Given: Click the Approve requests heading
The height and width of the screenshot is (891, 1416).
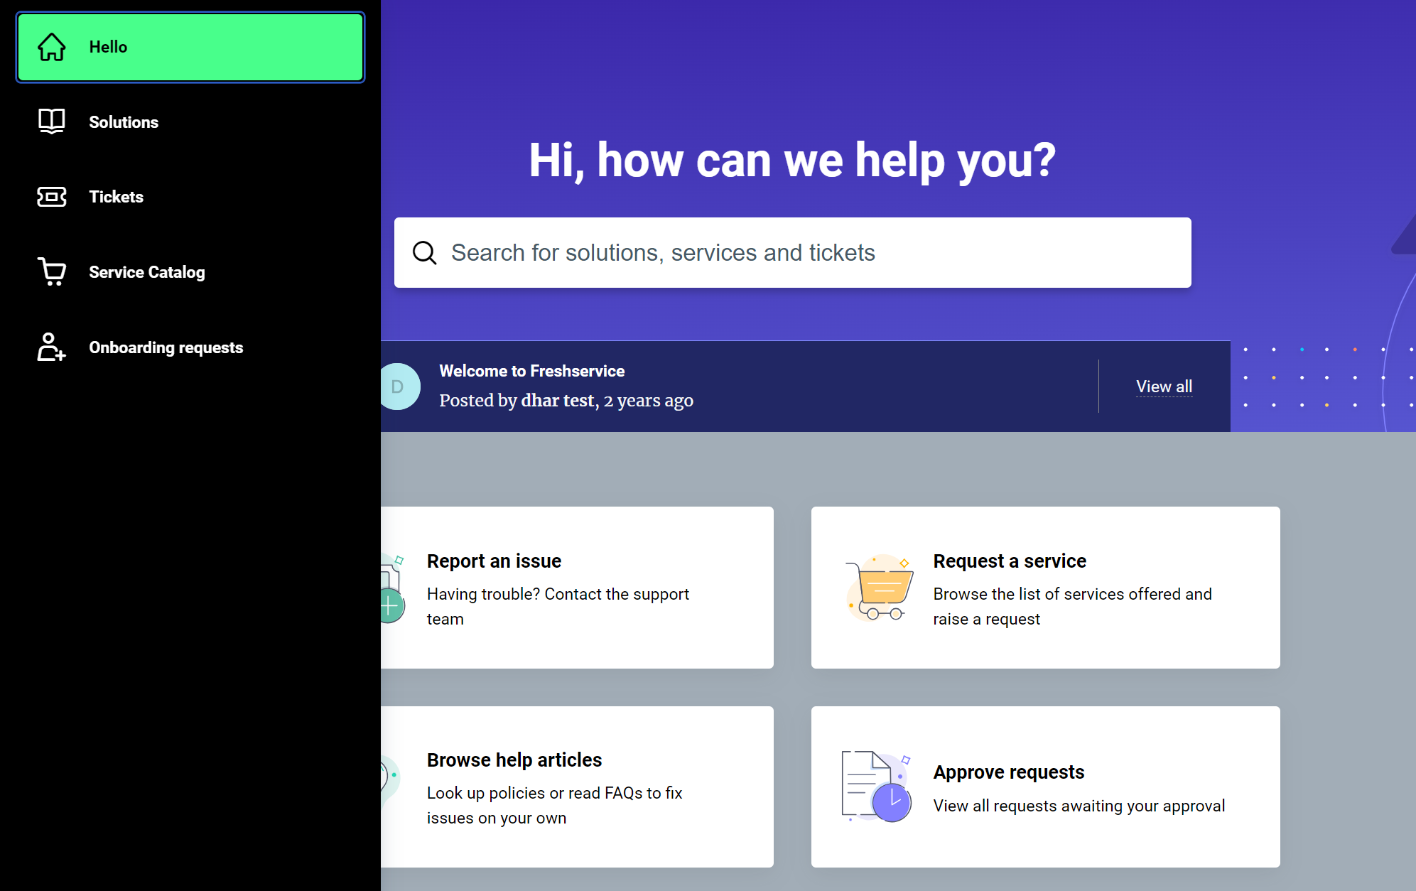Looking at the screenshot, I should tap(1008, 772).
